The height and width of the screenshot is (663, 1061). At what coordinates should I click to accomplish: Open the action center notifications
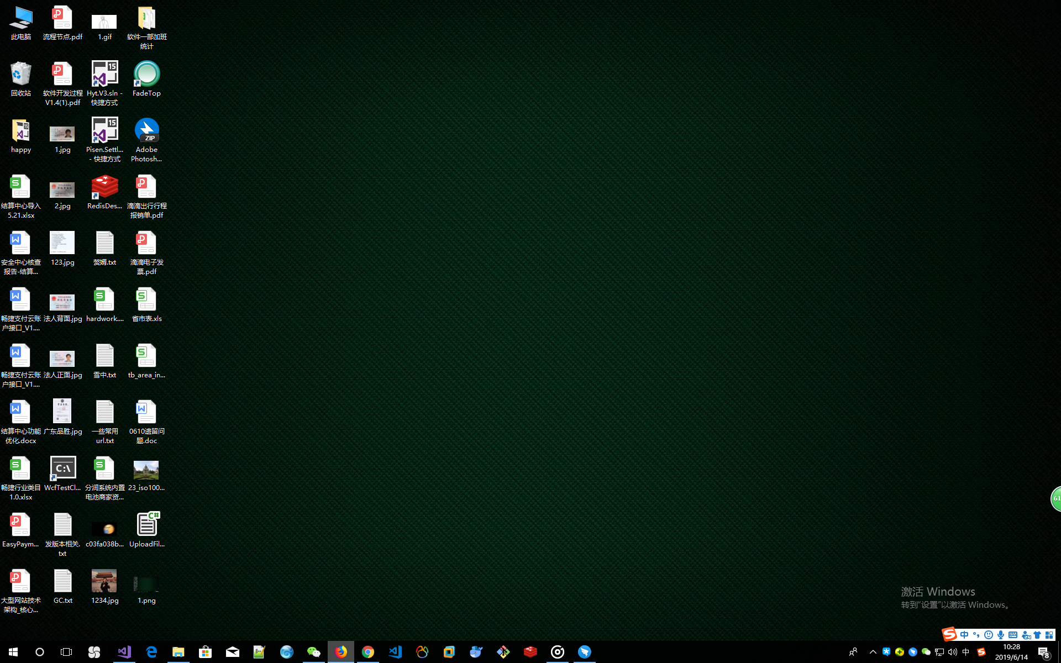[x=1043, y=652]
